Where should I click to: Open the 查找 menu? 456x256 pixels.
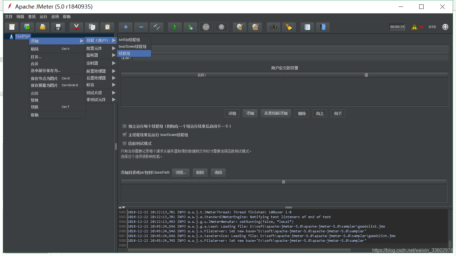pos(32,17)
